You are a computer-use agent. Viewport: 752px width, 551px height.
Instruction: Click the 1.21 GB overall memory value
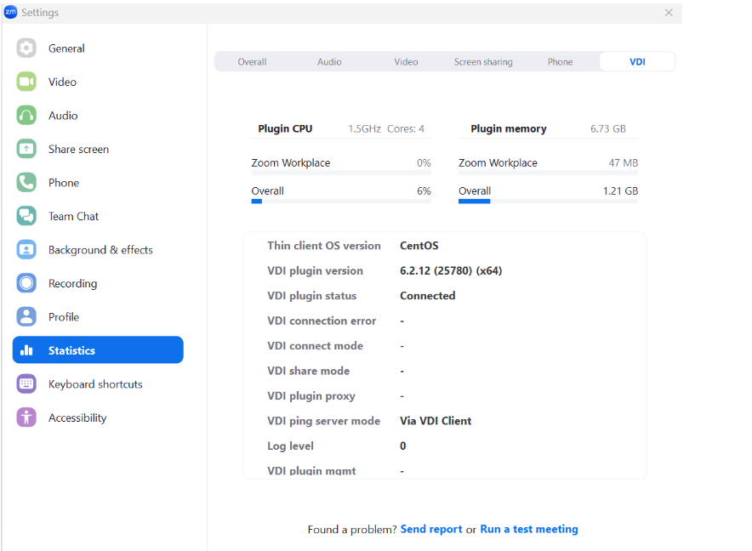(x=621, y=190)
